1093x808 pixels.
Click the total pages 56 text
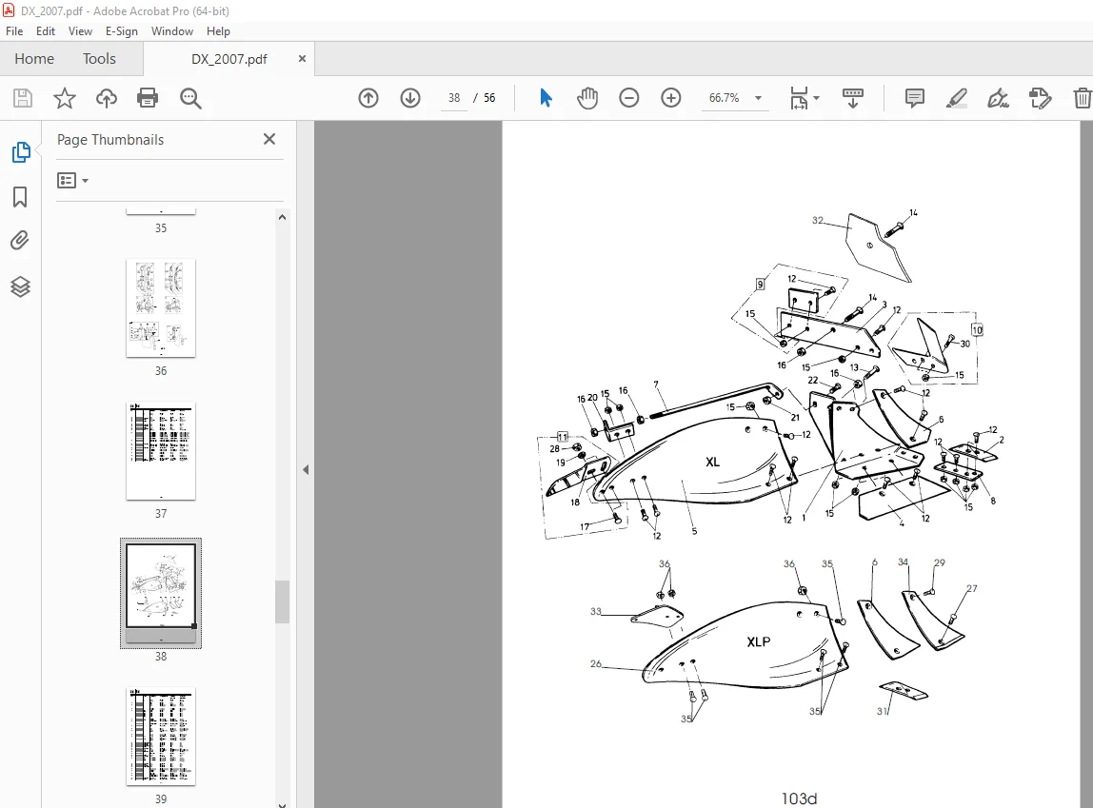(x=489, y=98)
